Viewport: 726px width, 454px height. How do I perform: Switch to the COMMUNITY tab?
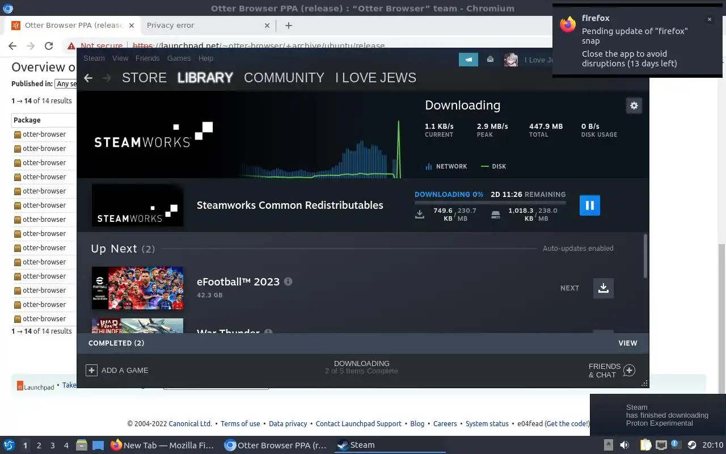tap(284, 78)
